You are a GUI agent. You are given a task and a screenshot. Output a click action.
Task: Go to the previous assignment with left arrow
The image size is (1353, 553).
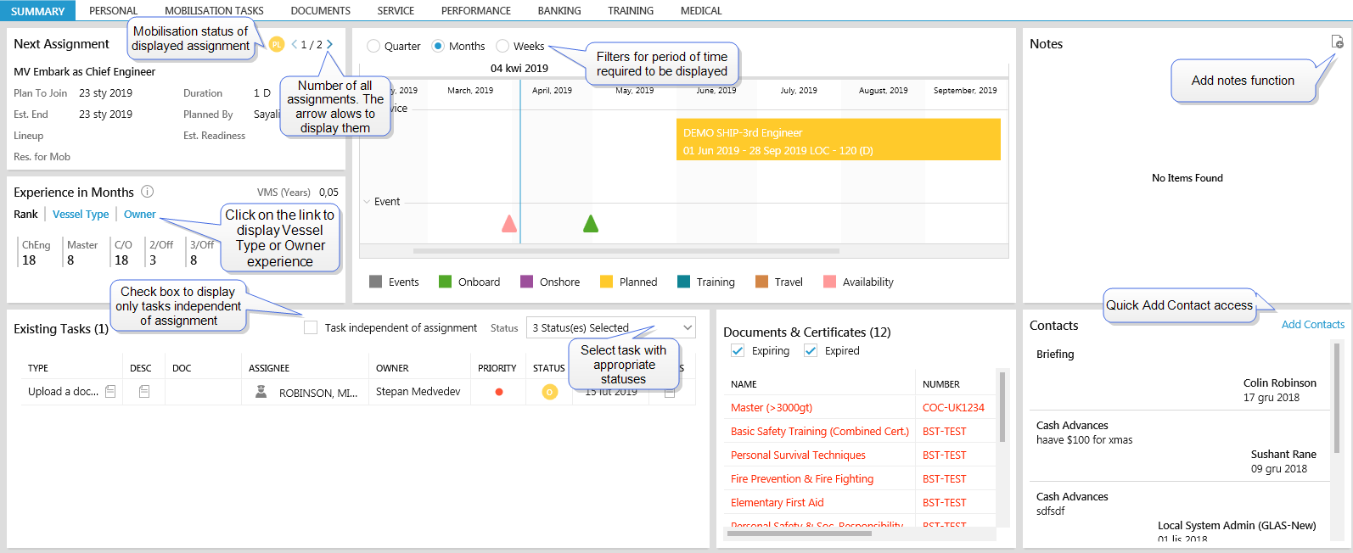294,44
